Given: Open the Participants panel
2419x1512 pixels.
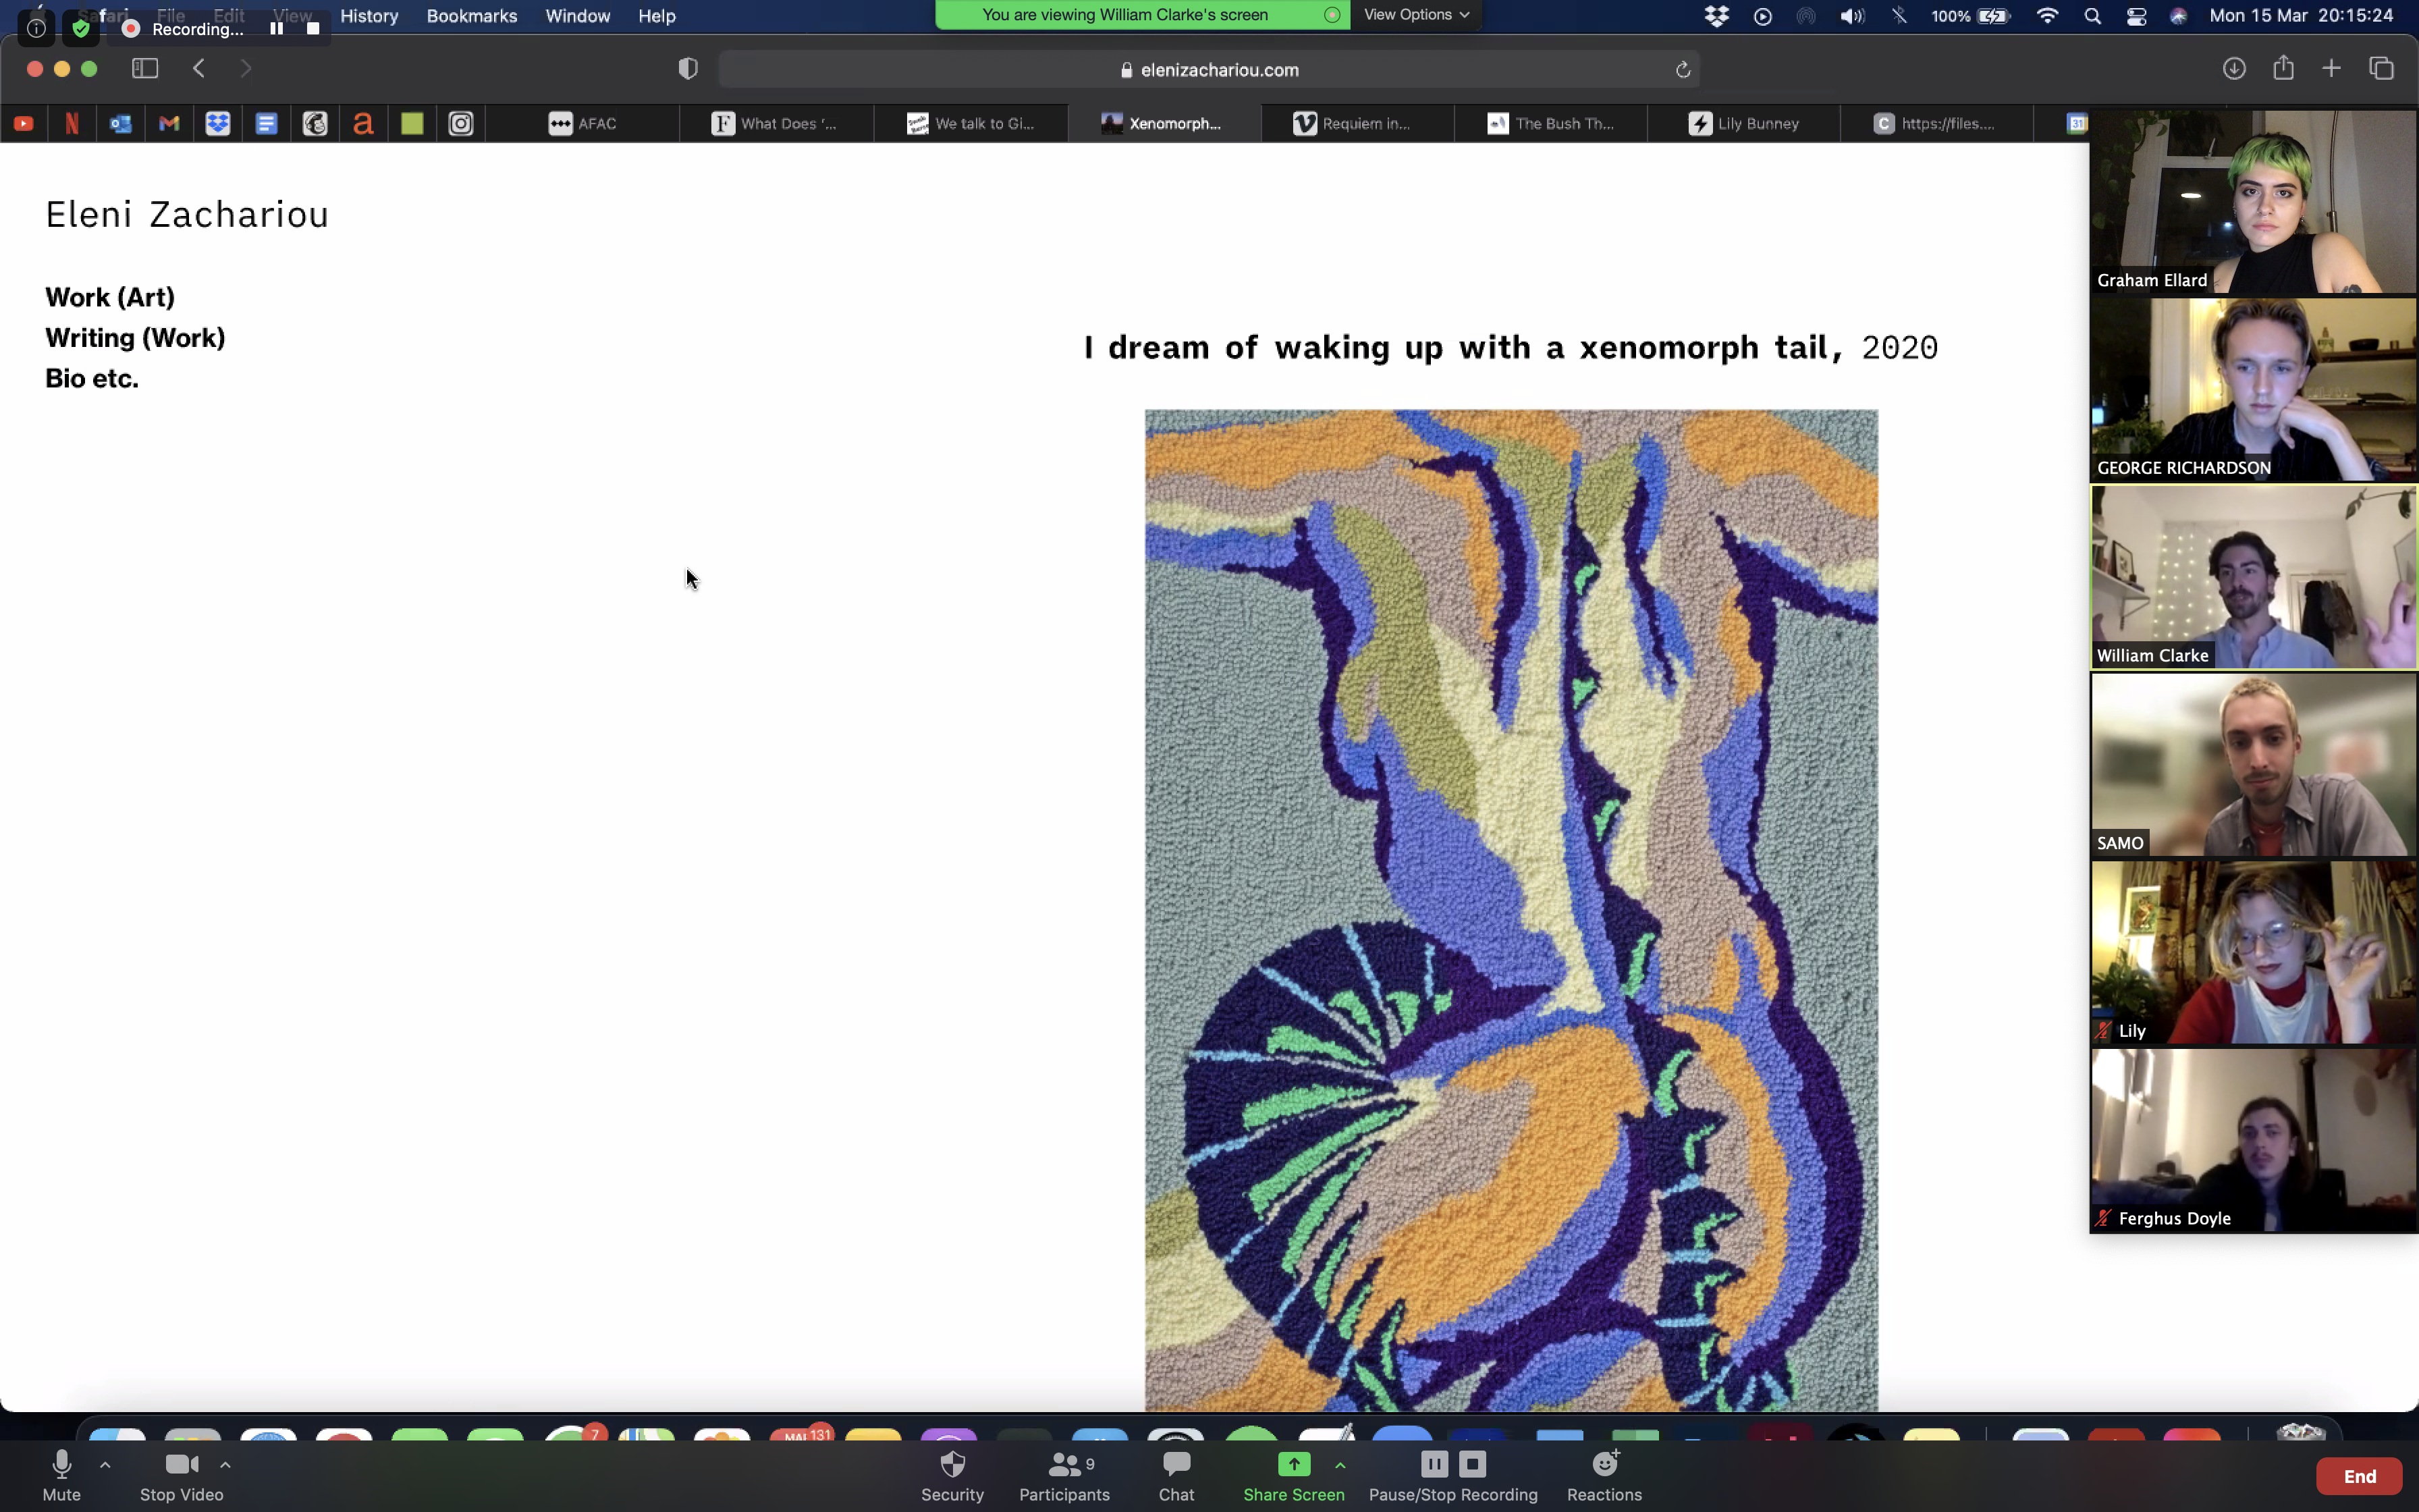Looking at the screenshot, I should coord(1064,1475).
